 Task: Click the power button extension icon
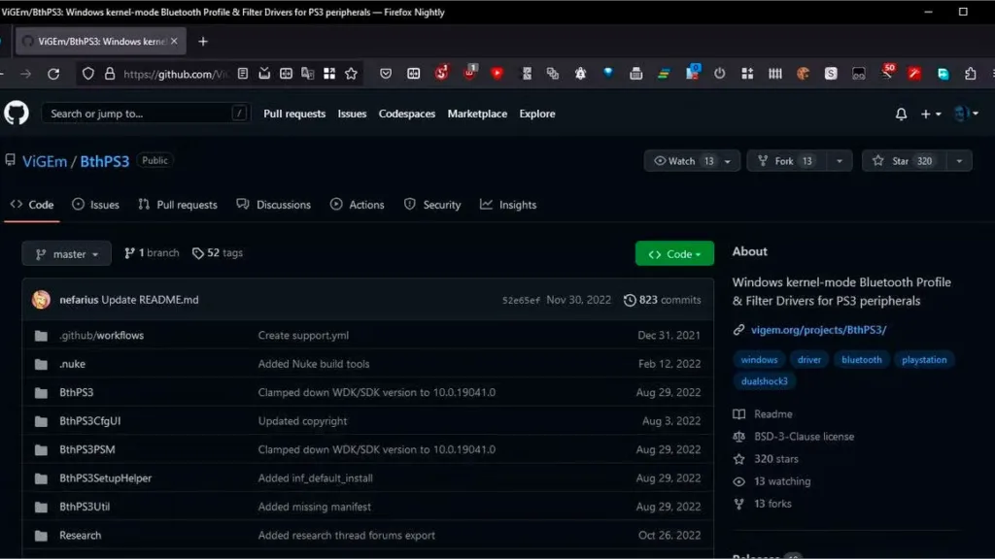pyautogui.click(x=720, y=74)
